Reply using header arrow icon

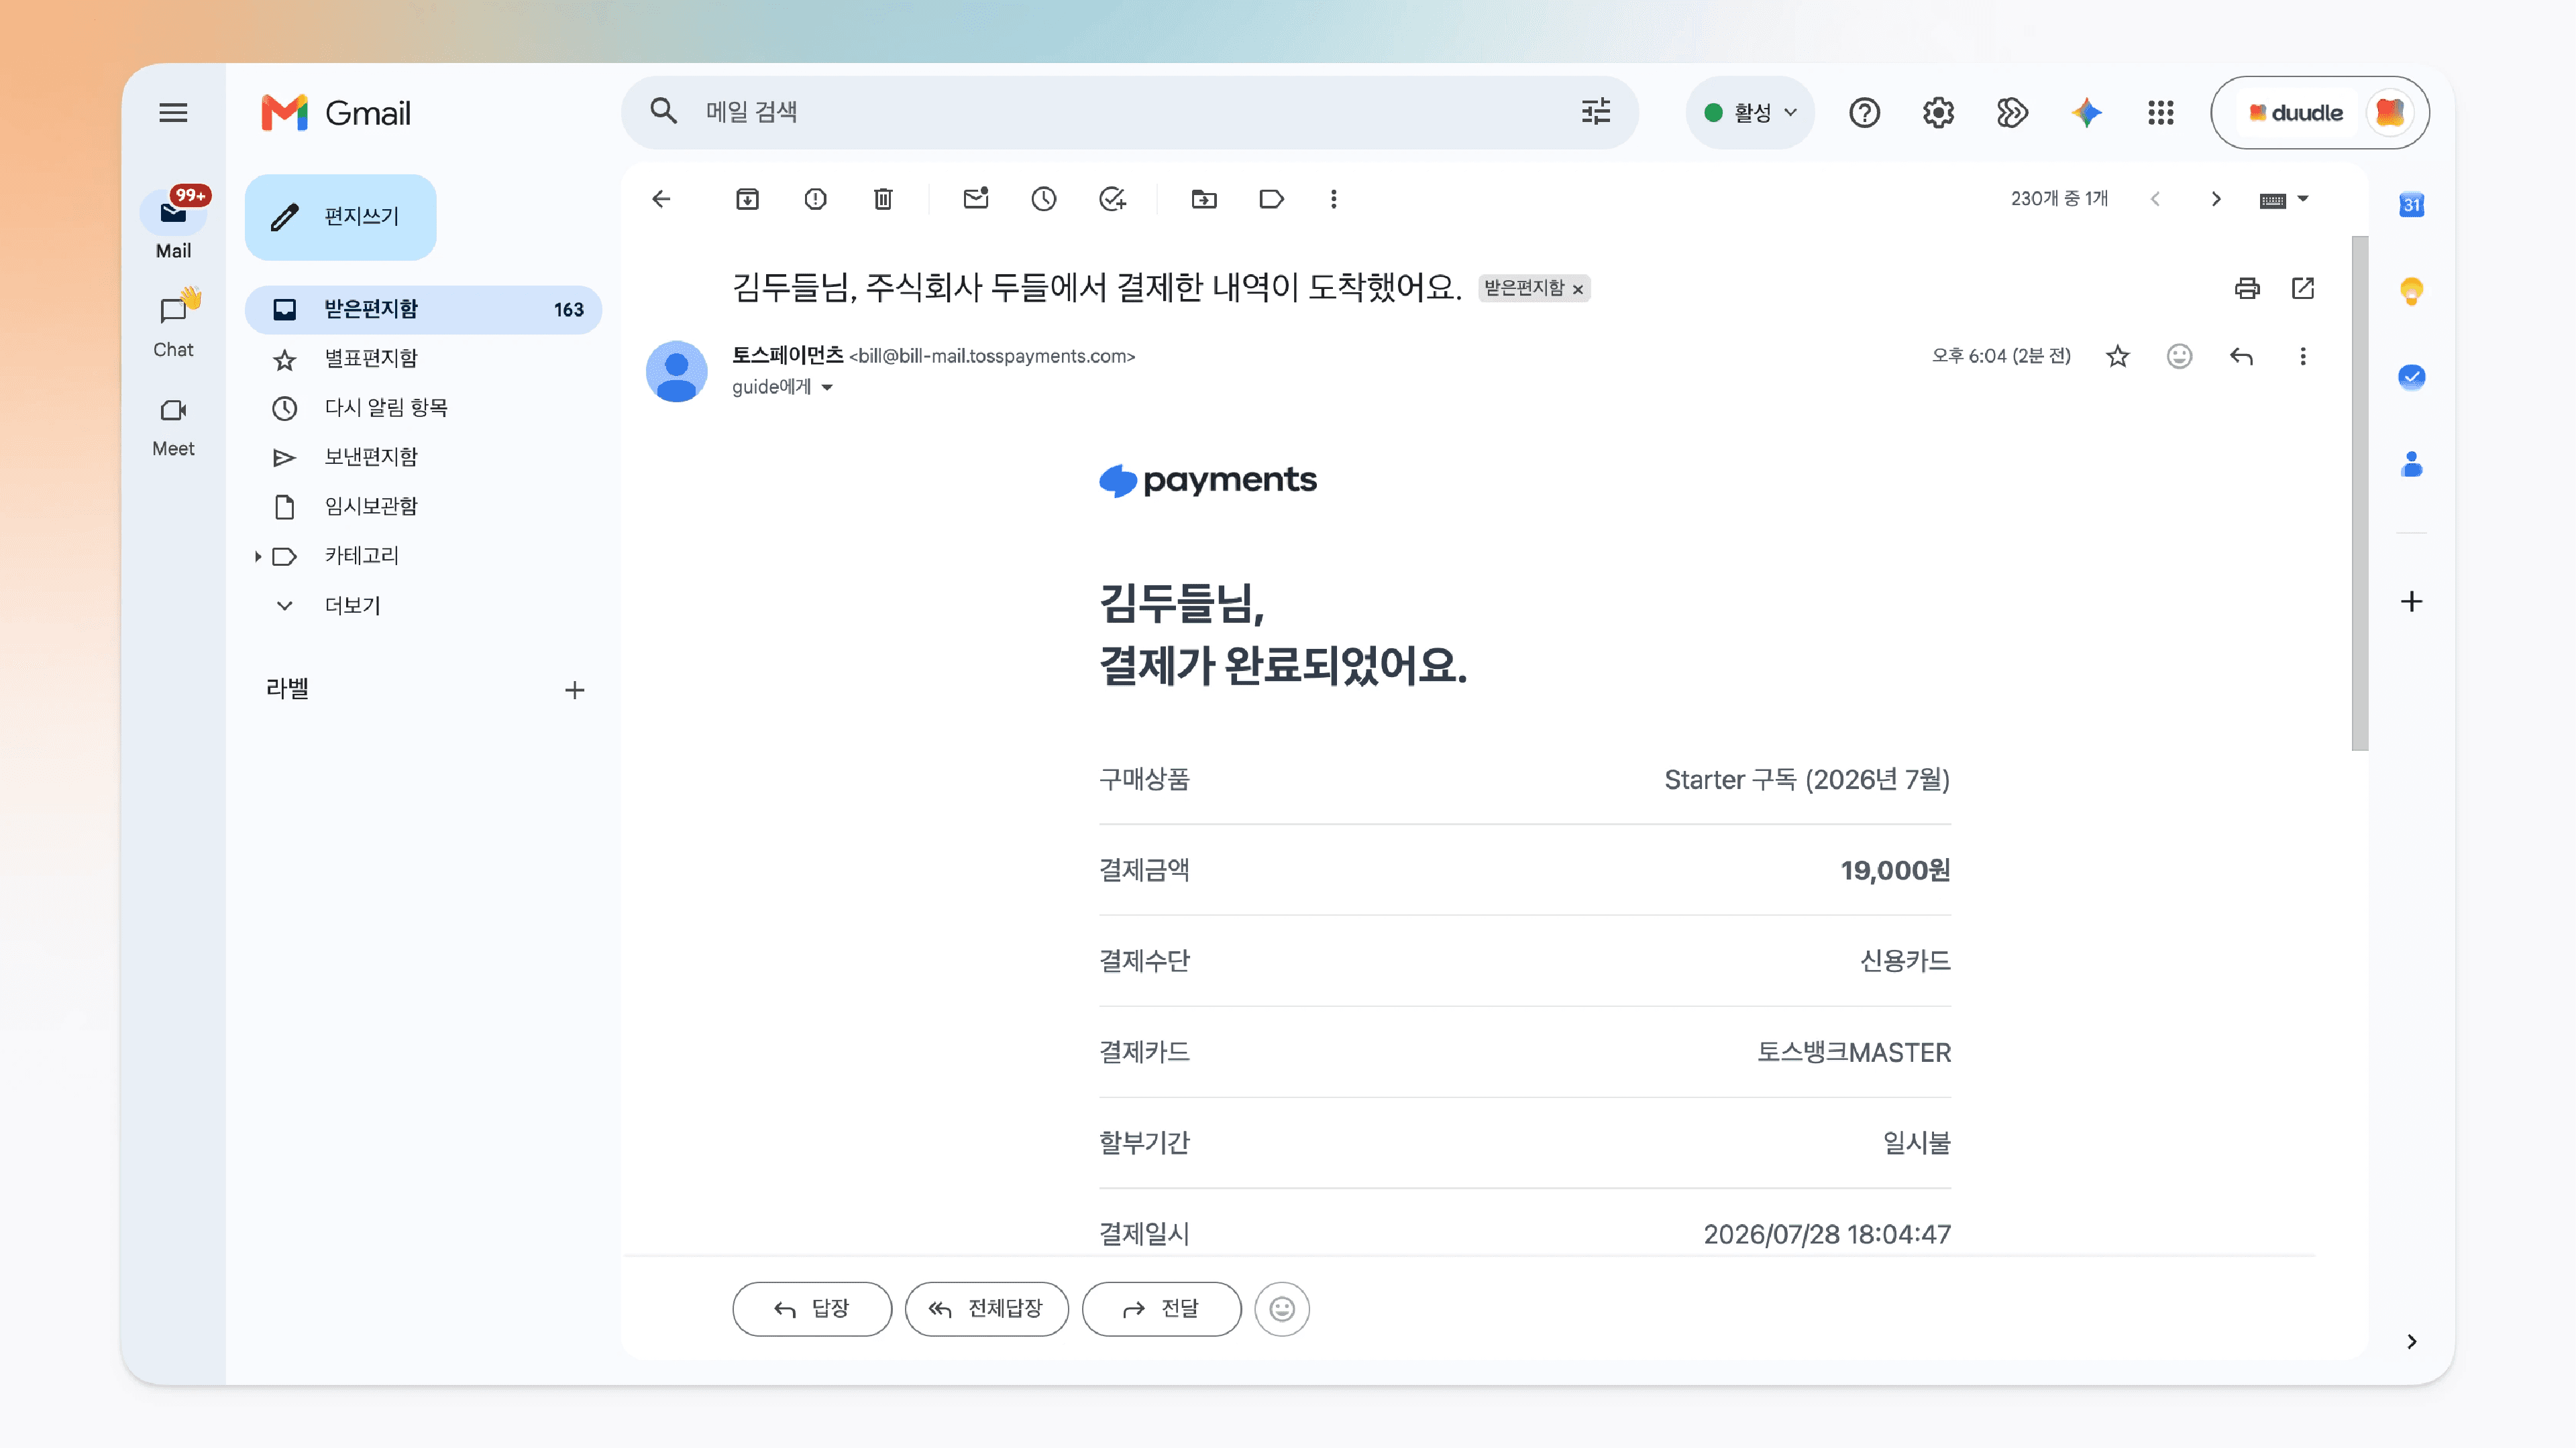coord(2241,357)
